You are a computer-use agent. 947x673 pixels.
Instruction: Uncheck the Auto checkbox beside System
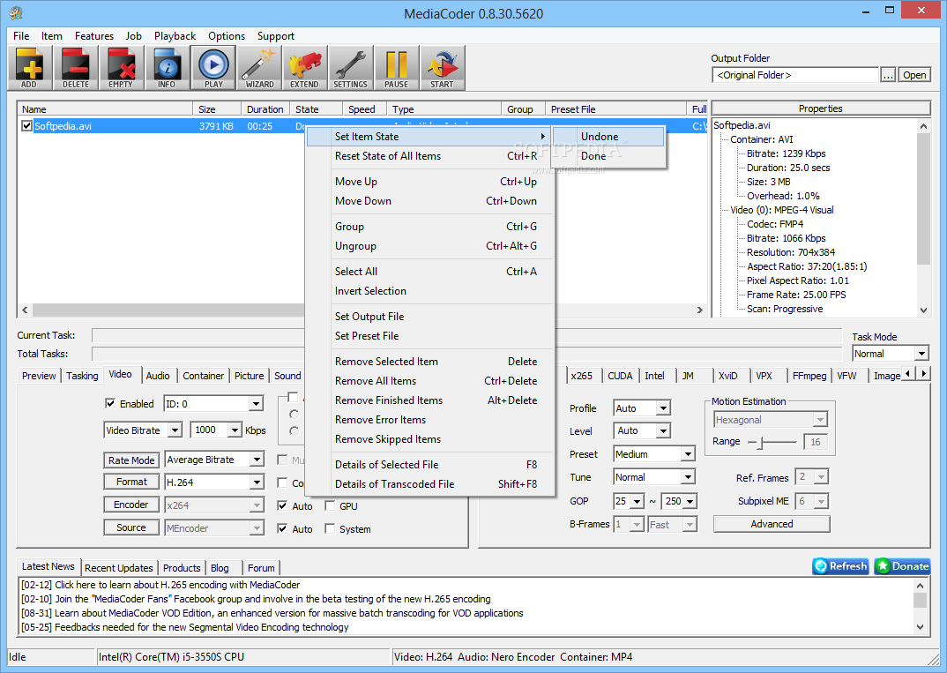point(282,528)
